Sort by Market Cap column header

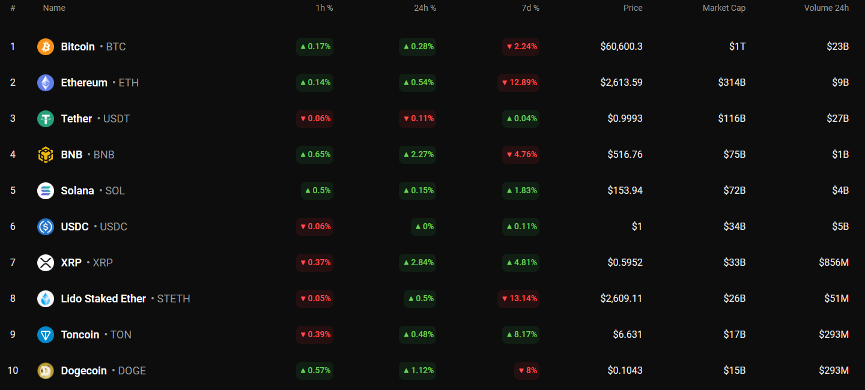(x=724, y=8)
